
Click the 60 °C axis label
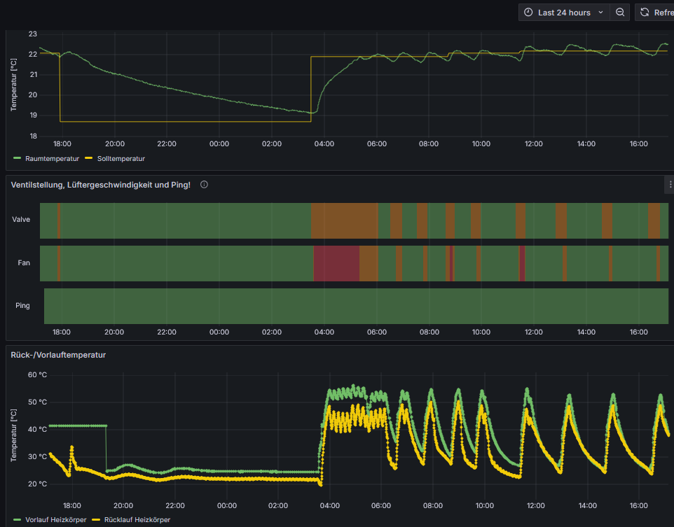(37, 374)
